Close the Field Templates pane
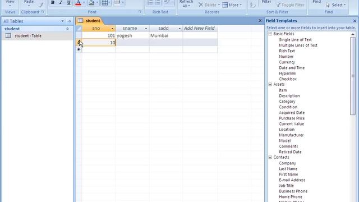Viewport: 359px width, 202px height. (x=355, y=21)
